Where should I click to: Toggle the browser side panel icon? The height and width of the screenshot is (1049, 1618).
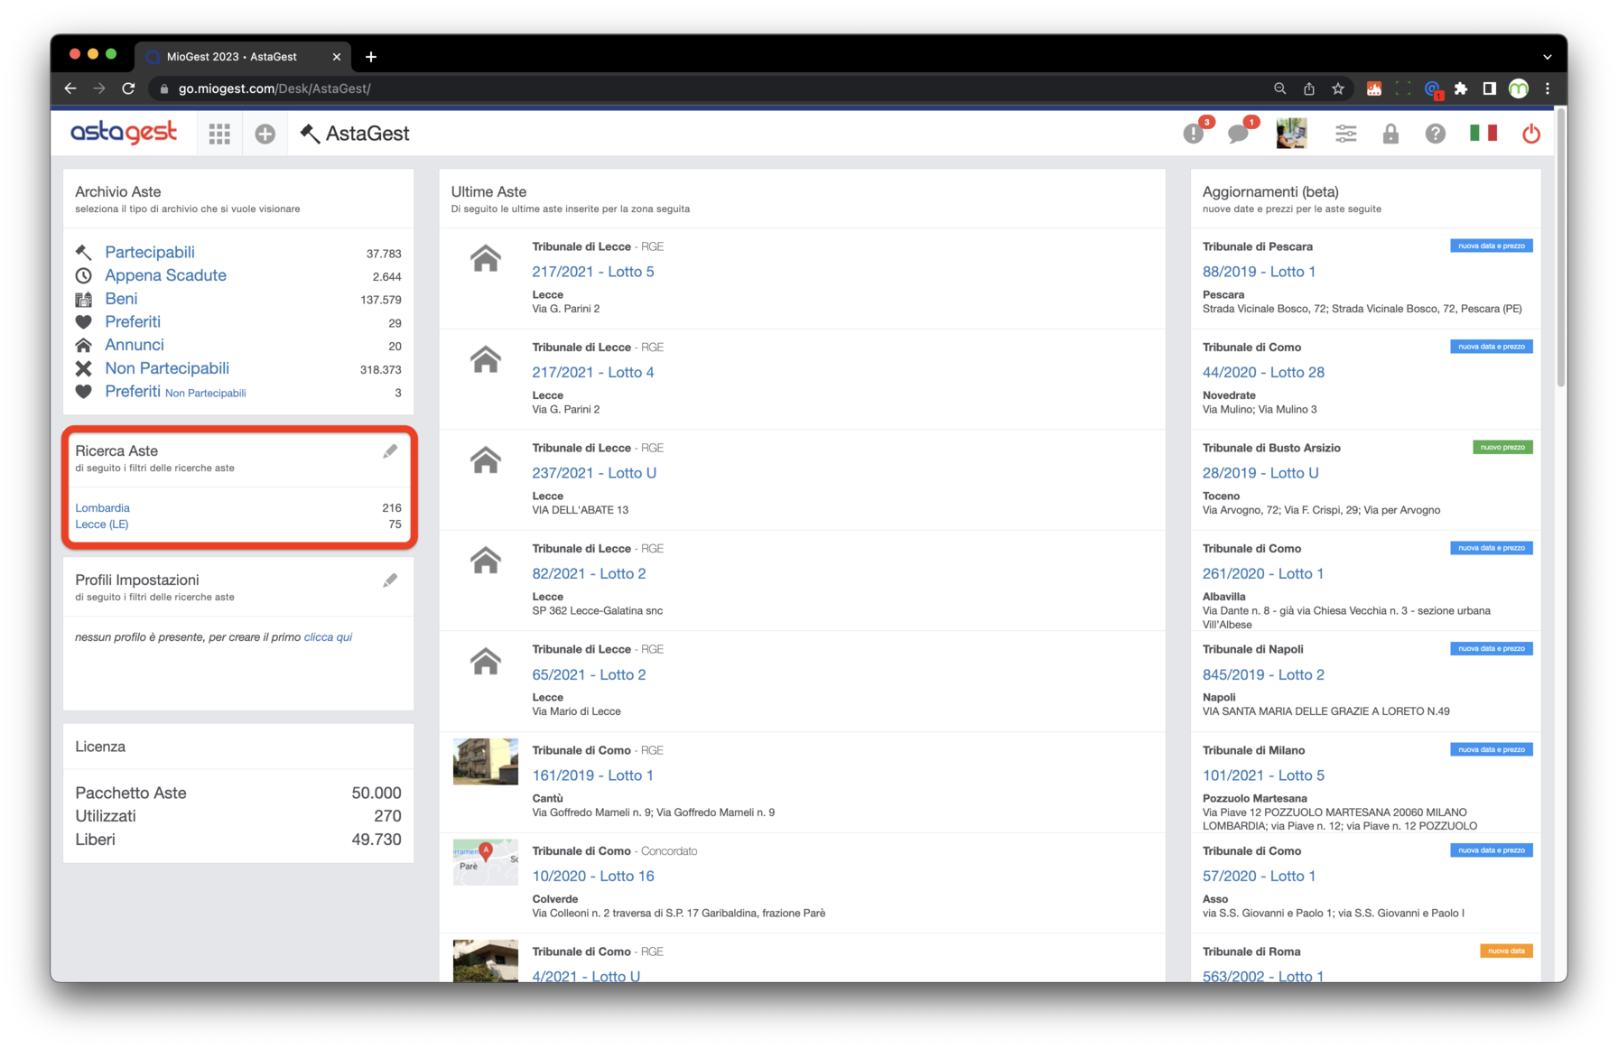coord(1490,88)
